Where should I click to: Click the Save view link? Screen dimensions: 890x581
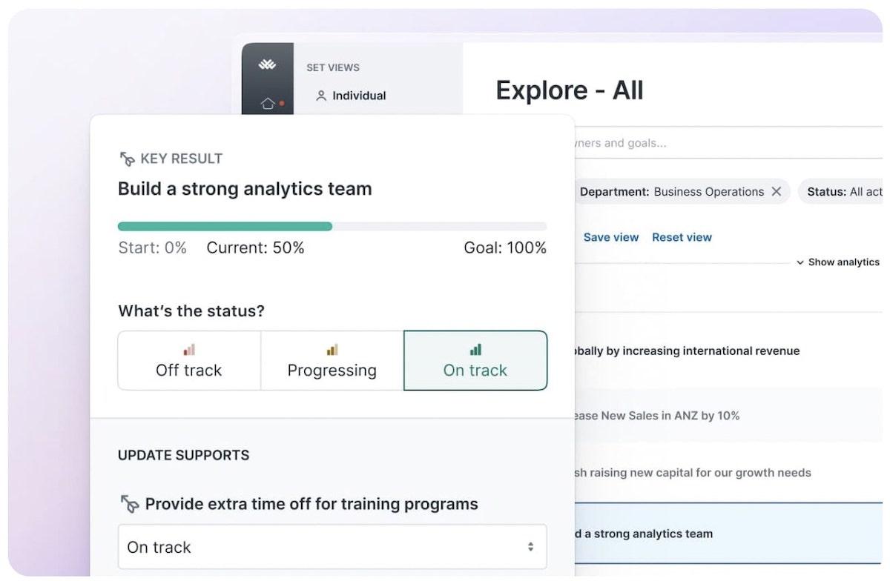(611, 237)
